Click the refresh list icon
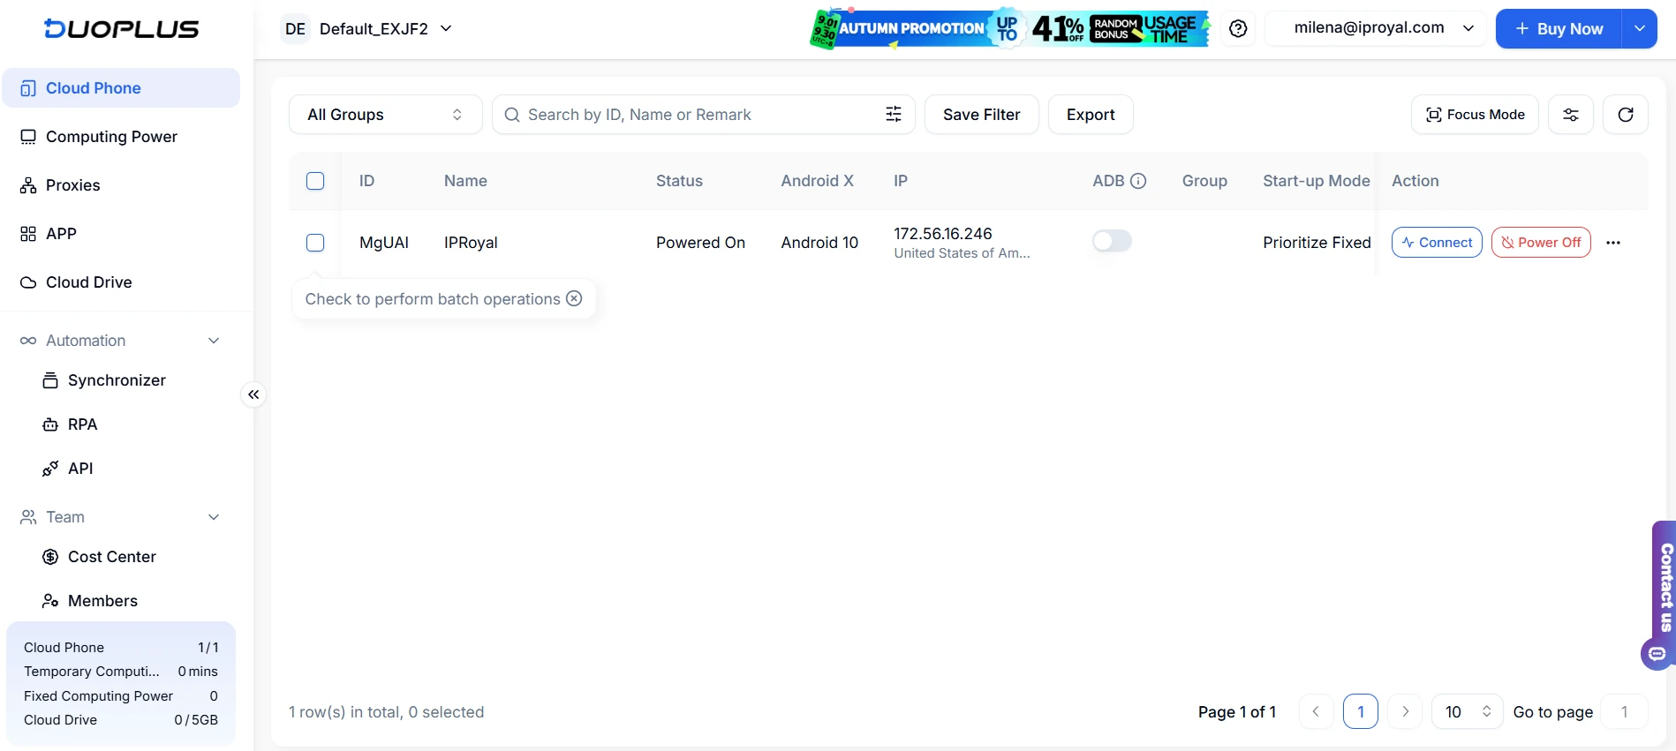The image size is (1676, 751). point(1625,115)
